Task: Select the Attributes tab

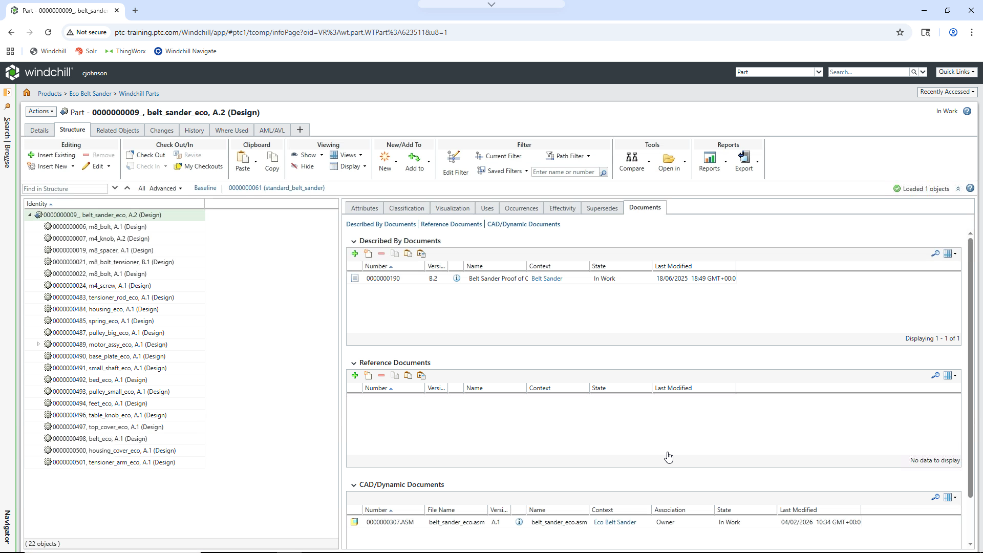Action: click(x=365, y=208)
